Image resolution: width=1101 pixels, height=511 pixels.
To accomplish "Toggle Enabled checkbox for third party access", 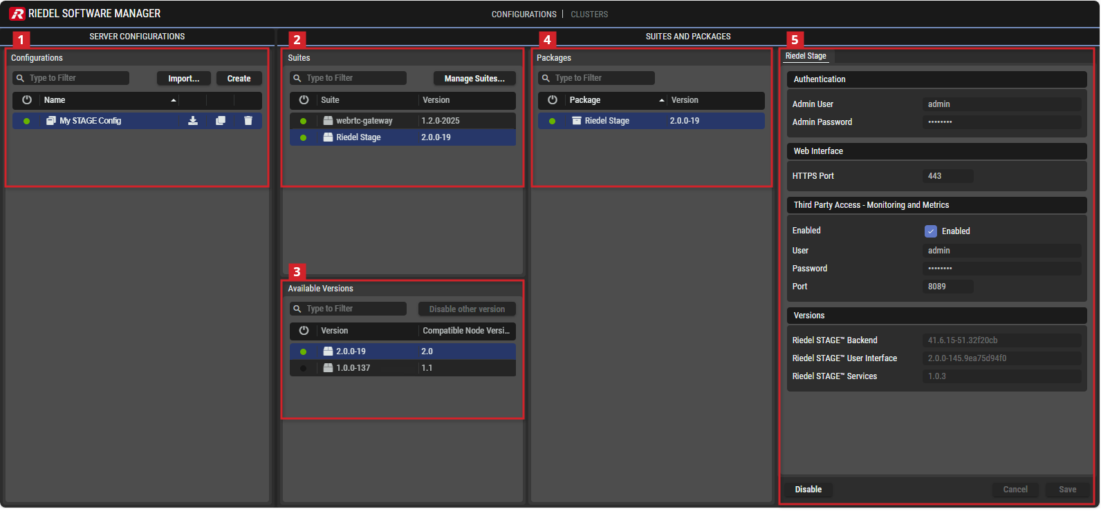I will click(x=931, y=231).
